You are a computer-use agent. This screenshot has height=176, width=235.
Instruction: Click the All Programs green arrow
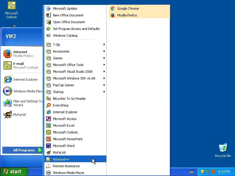coord(40,150)
